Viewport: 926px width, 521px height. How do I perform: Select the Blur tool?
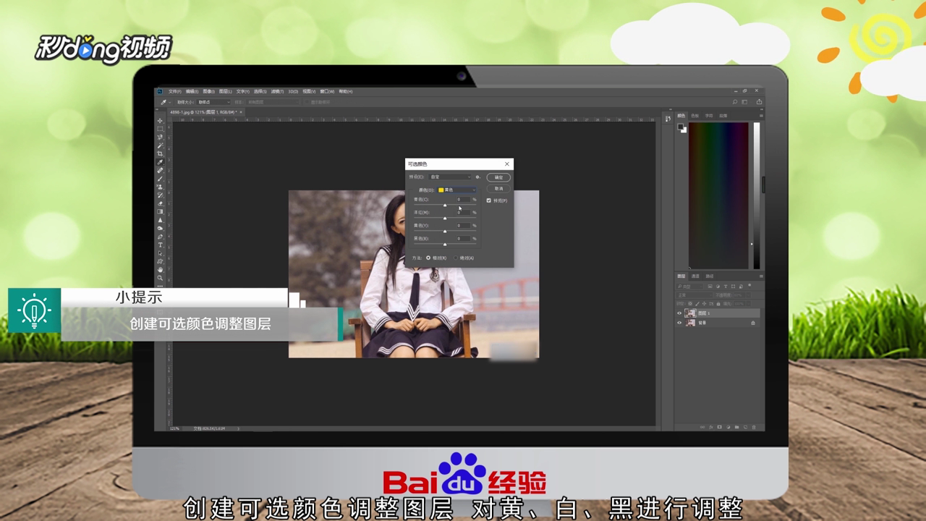click(160, 220)
